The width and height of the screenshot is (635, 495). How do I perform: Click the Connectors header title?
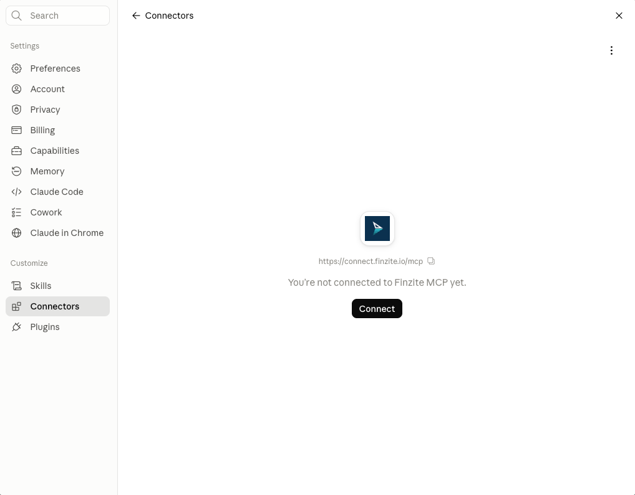(x=169, y=16)
